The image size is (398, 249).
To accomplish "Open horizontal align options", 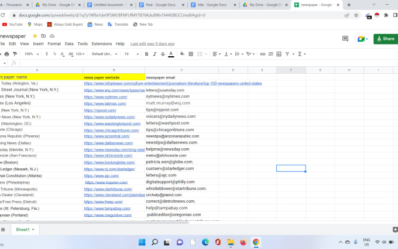I will pyautogui.click(x=216, y=54).
